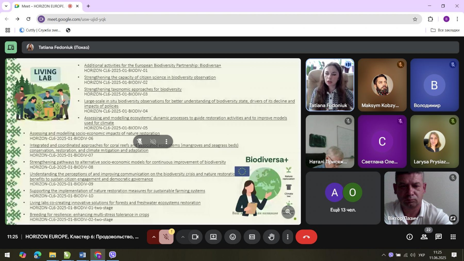Select Tatiana Fedoniuk video tile

click(330, 85)
